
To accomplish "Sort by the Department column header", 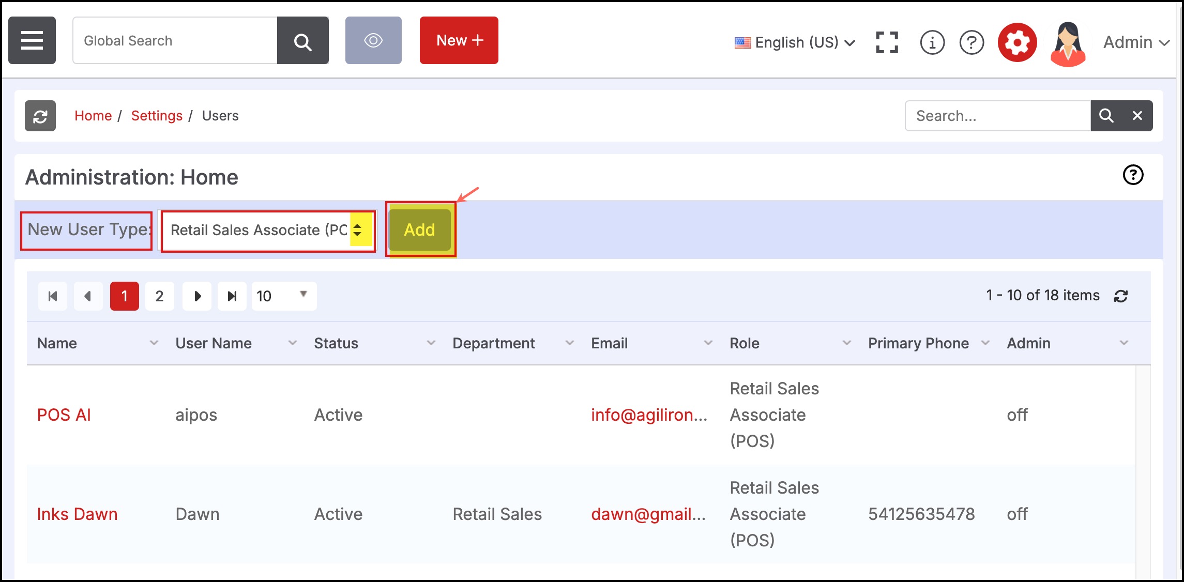I will pos(494,343).
